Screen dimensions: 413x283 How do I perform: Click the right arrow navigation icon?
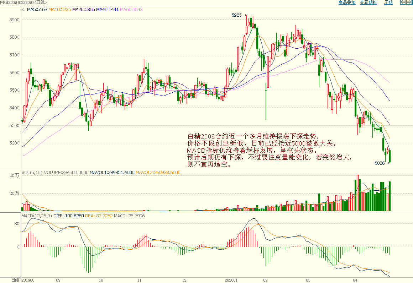pos(410,2)
